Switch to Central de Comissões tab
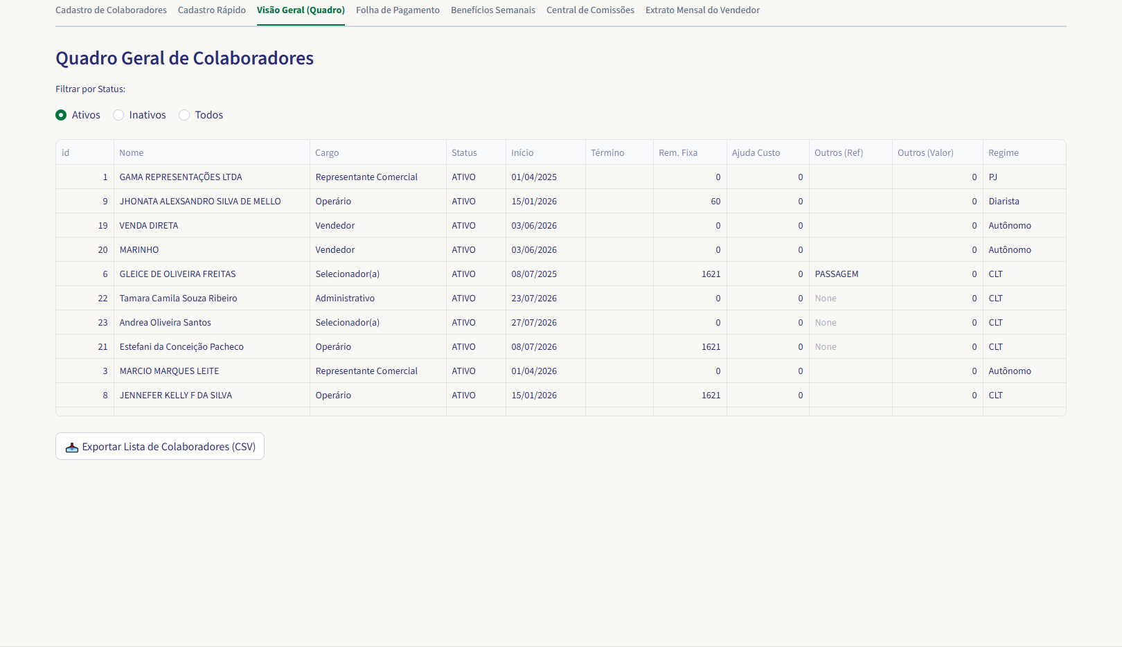 click(590, 10)
